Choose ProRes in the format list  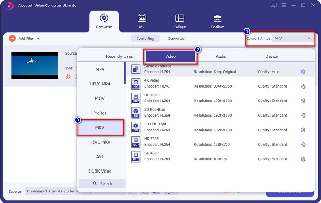pos(100,113)
